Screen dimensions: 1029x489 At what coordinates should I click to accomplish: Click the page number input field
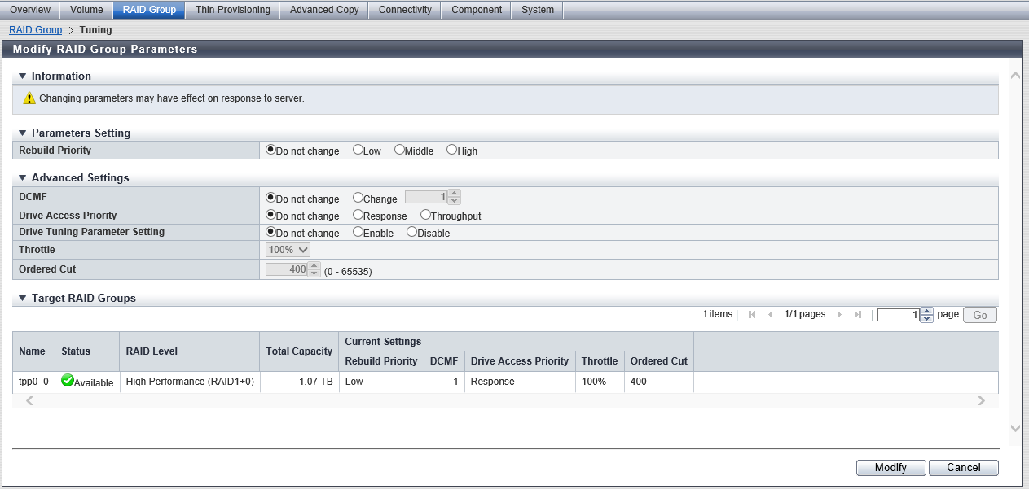pyautogui.click(x=898, y=315)
